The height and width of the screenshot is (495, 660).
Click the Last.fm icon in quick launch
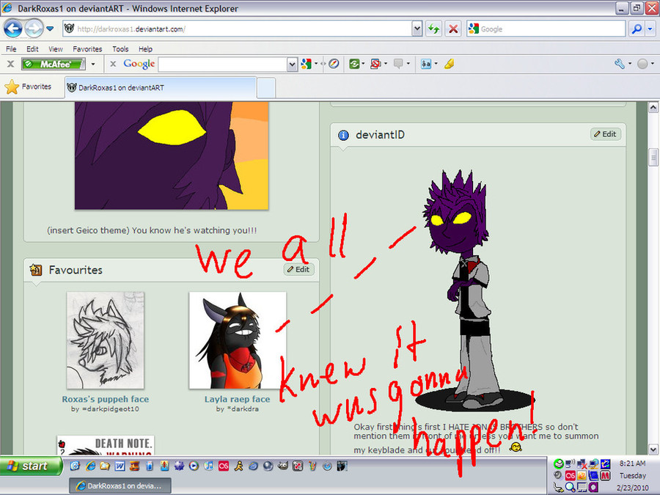click(224, 466)
